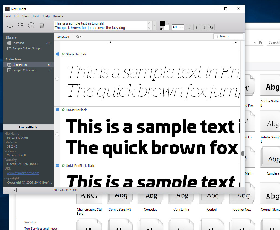The width and height of the screenshot is (280, 230).
Task: Select Sample Folder Group item
Action: pos(28,48)
